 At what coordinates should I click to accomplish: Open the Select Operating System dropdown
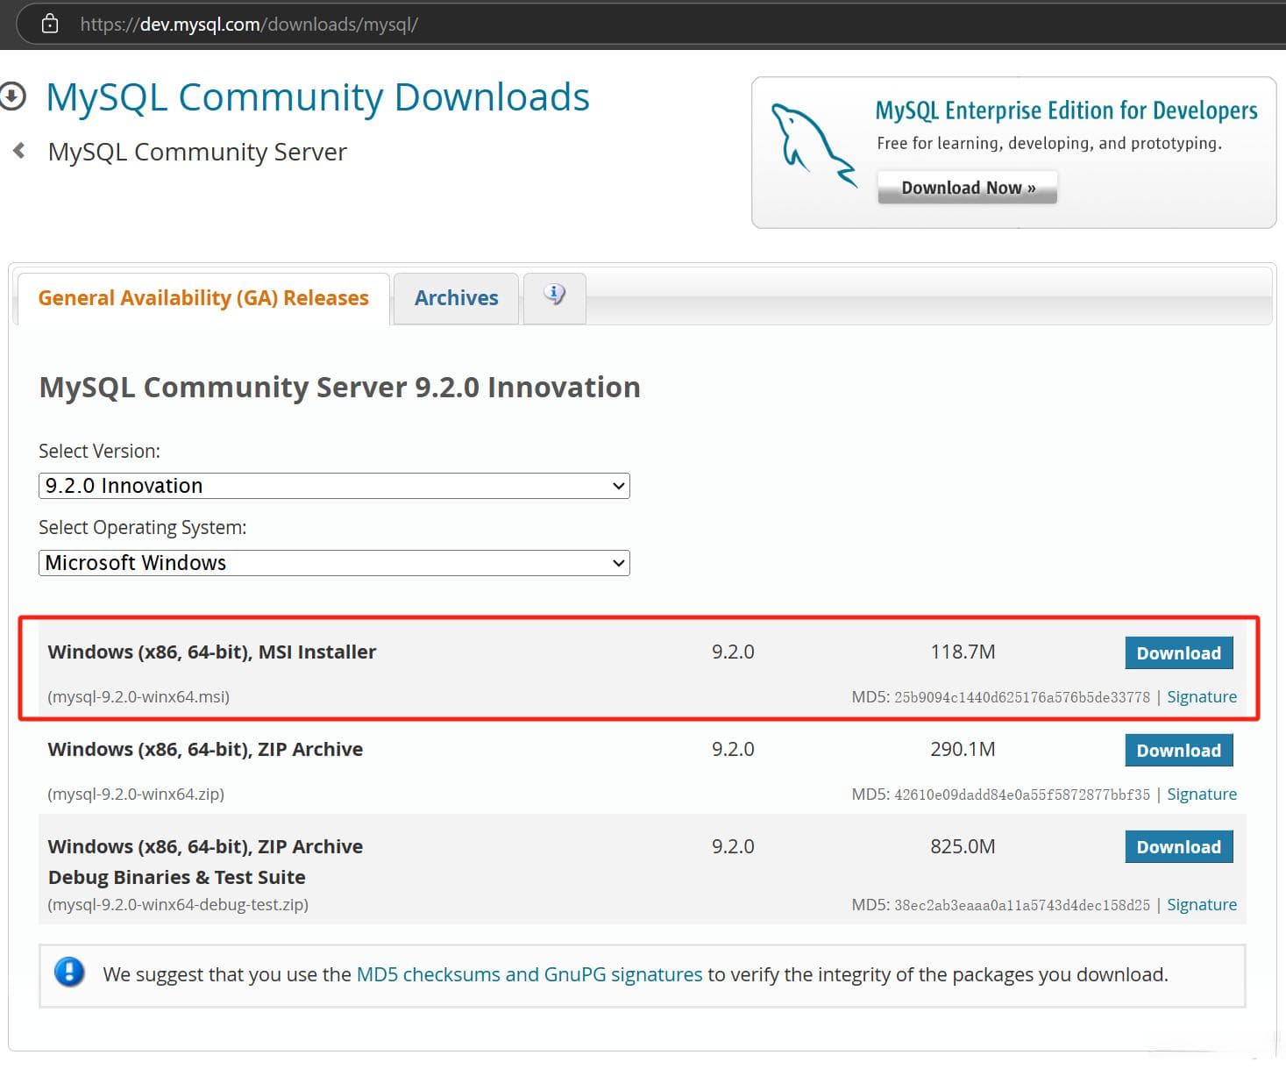coord(334,563)
